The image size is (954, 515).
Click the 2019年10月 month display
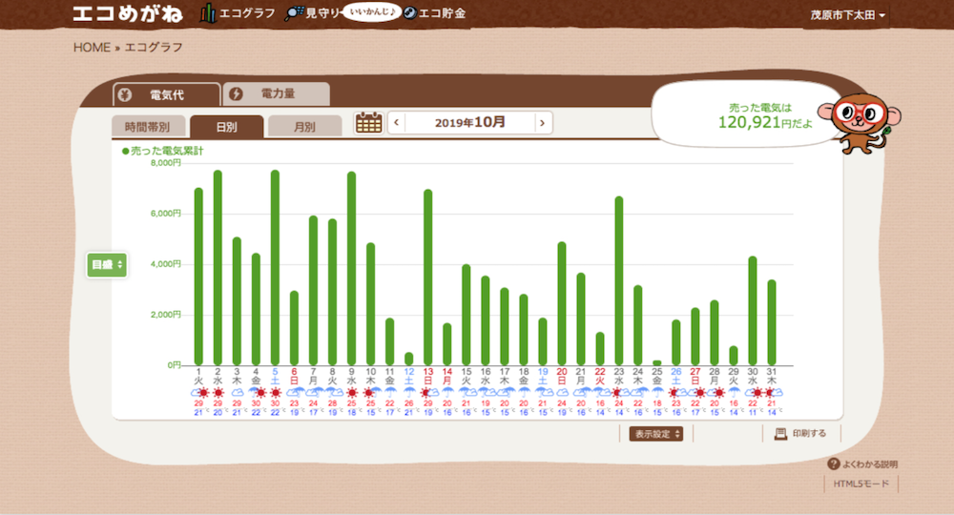click(x=469, y=122)
